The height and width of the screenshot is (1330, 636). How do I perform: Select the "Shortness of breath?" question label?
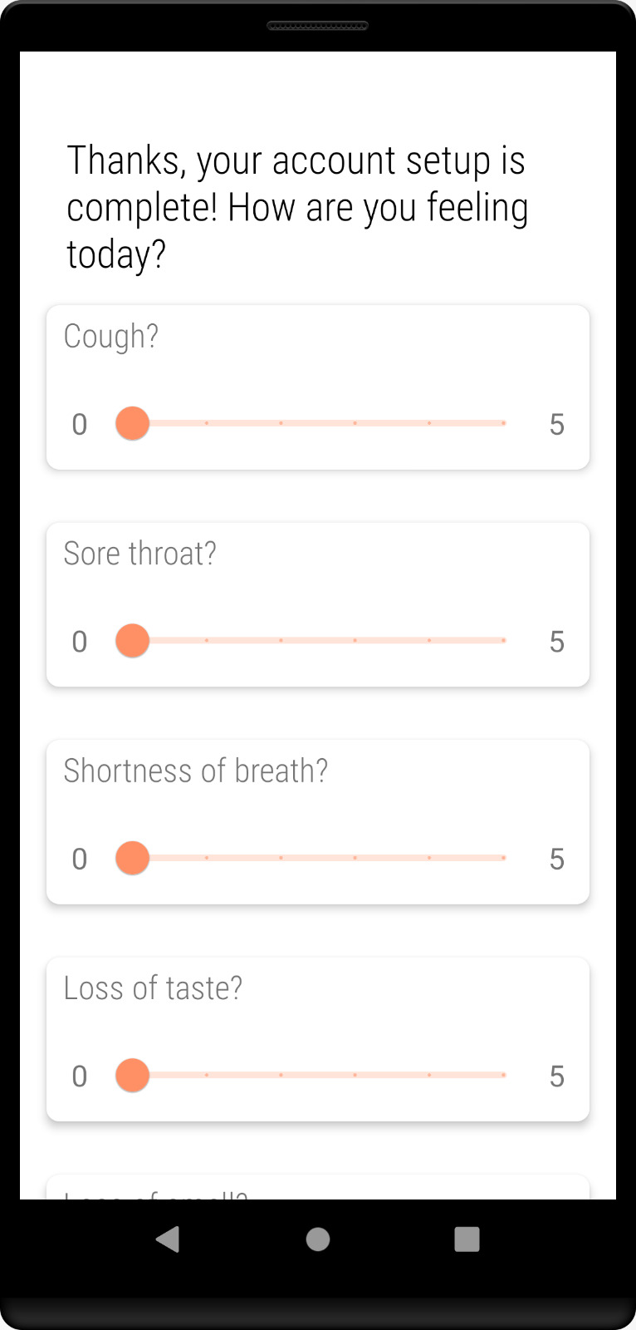(196, 771)
